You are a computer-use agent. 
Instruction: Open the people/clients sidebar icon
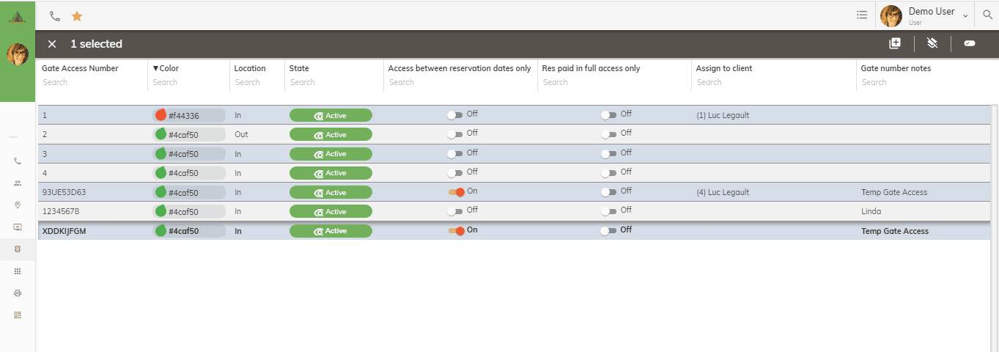click(x=18, y=183)
